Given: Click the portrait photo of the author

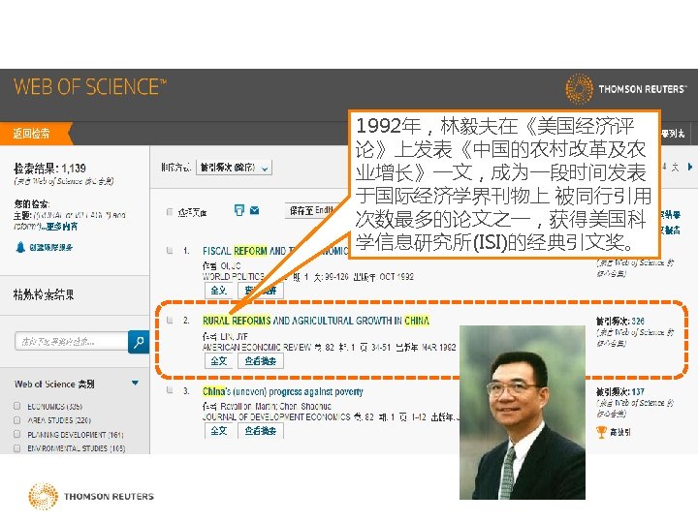Looking at the screenshot, I should coord(523,413).
